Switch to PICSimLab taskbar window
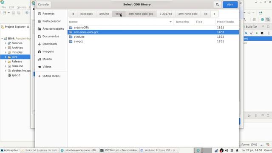This screenshot has width=272, height=153. [x=119, y=150]
